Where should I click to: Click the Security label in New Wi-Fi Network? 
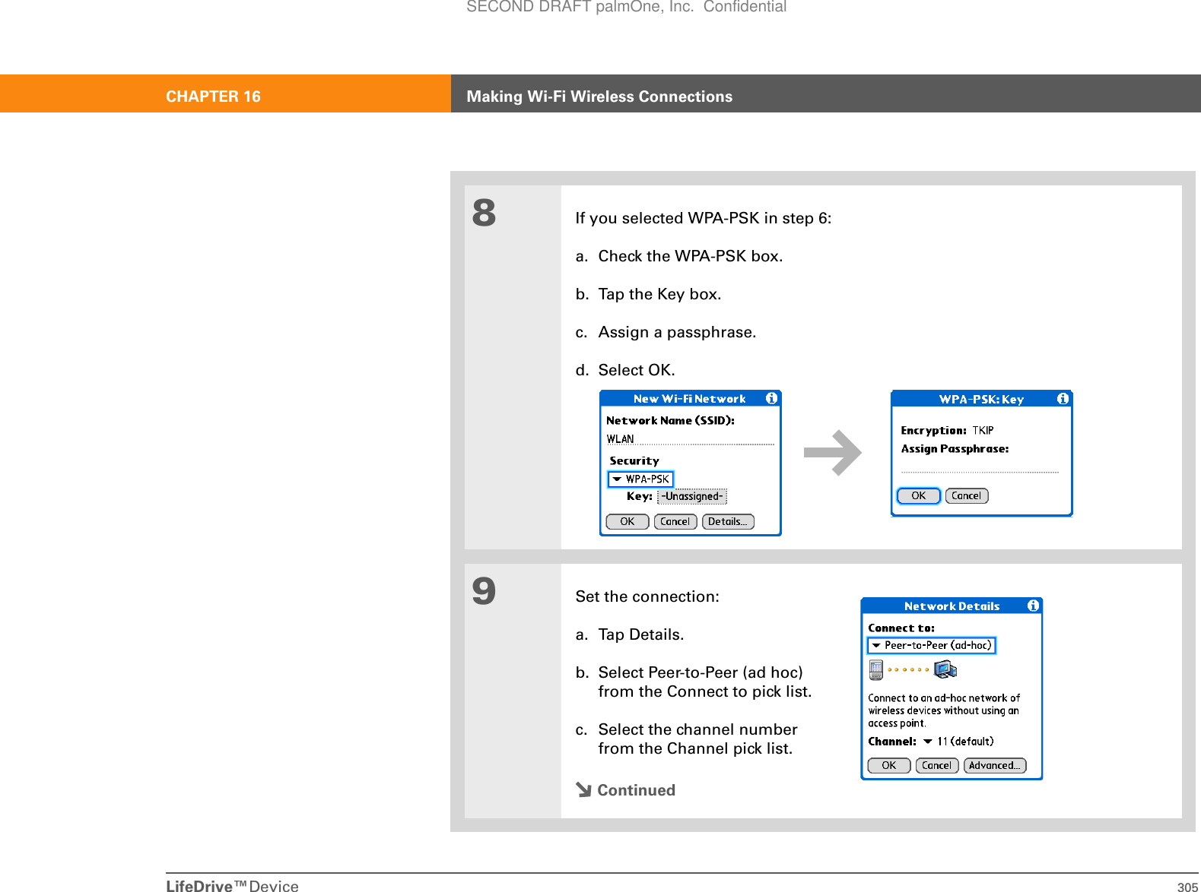pos(634,460)
